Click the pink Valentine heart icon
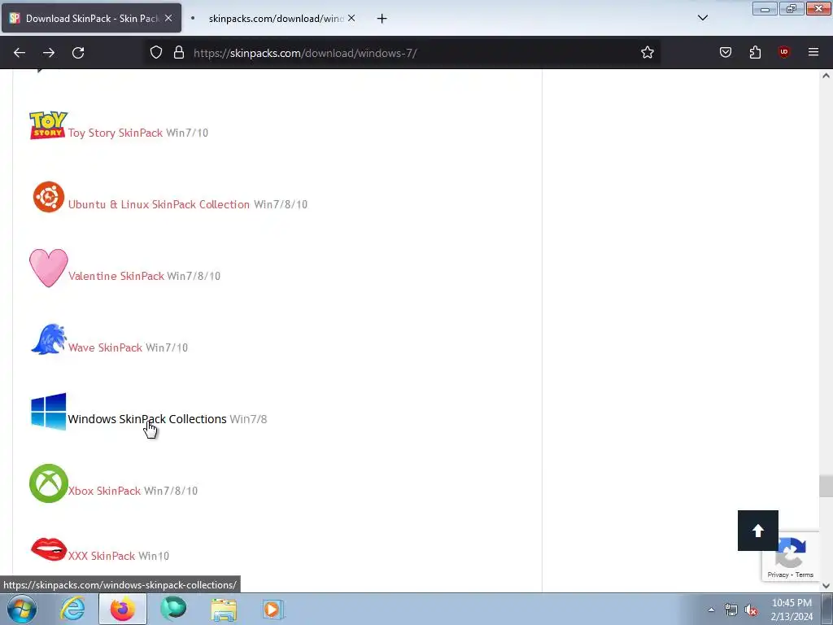833x625 pixels. point(48,269)
